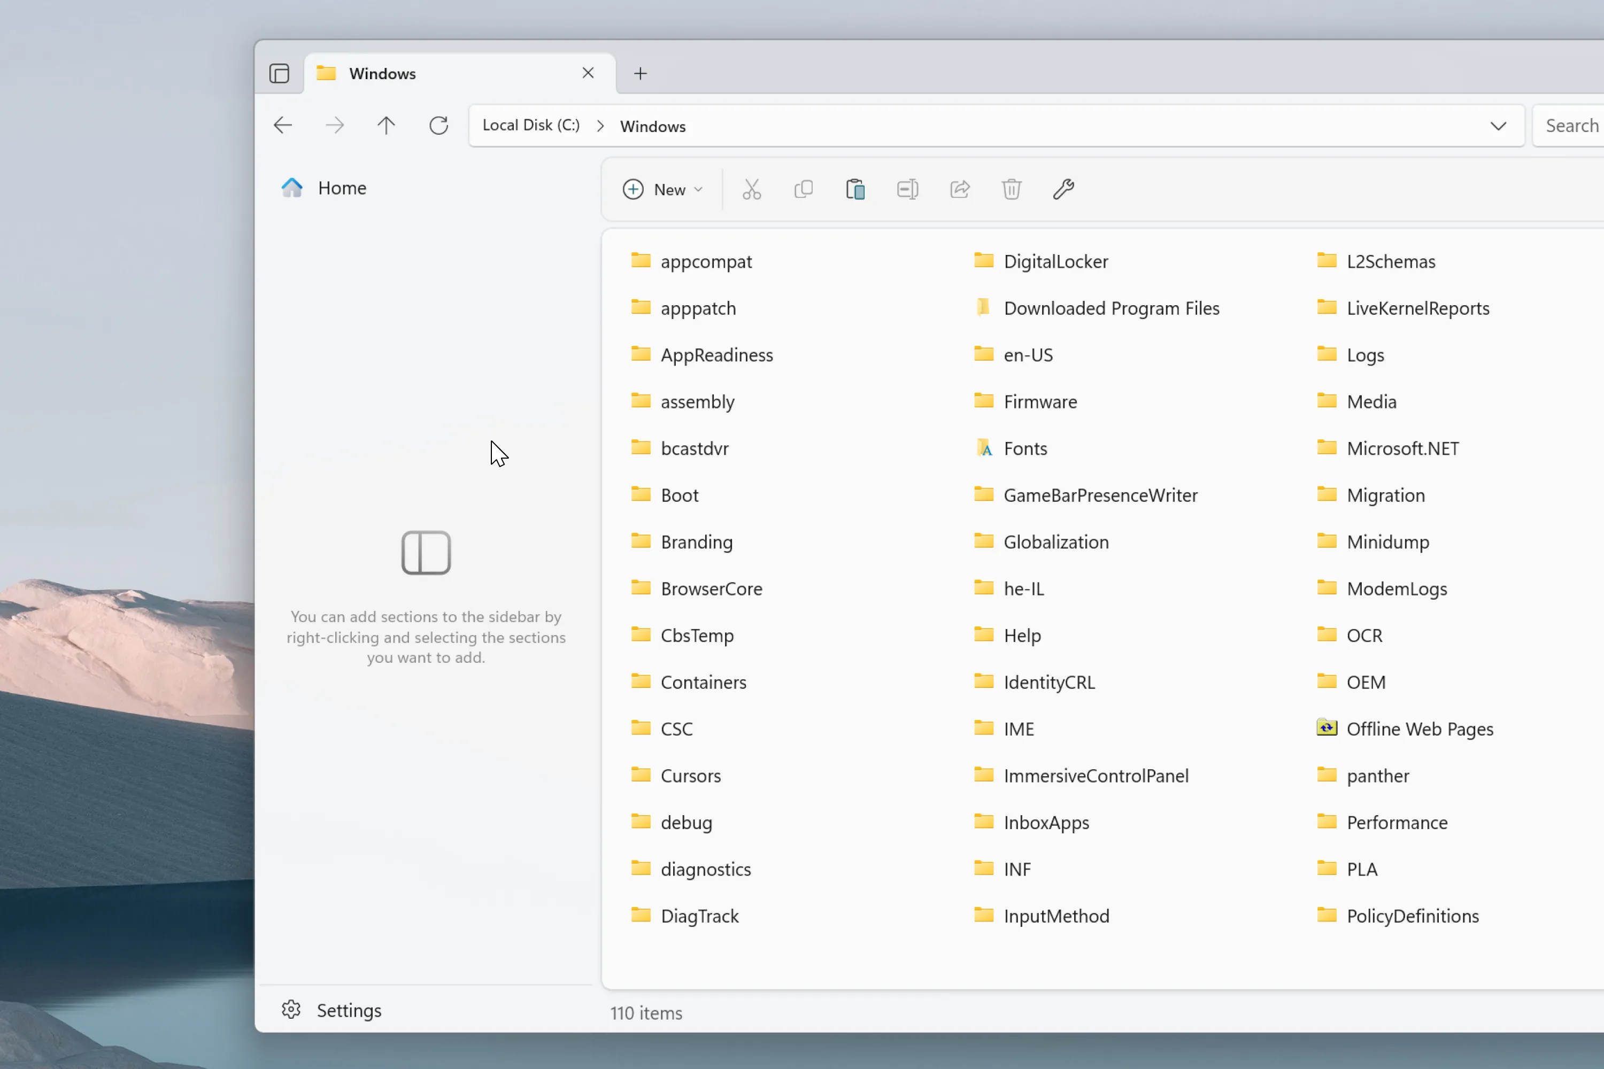Viewport: 1604px width, 1069px height.
Task: Open Settings from the sidebar
Action: [x=349, y=1010]
